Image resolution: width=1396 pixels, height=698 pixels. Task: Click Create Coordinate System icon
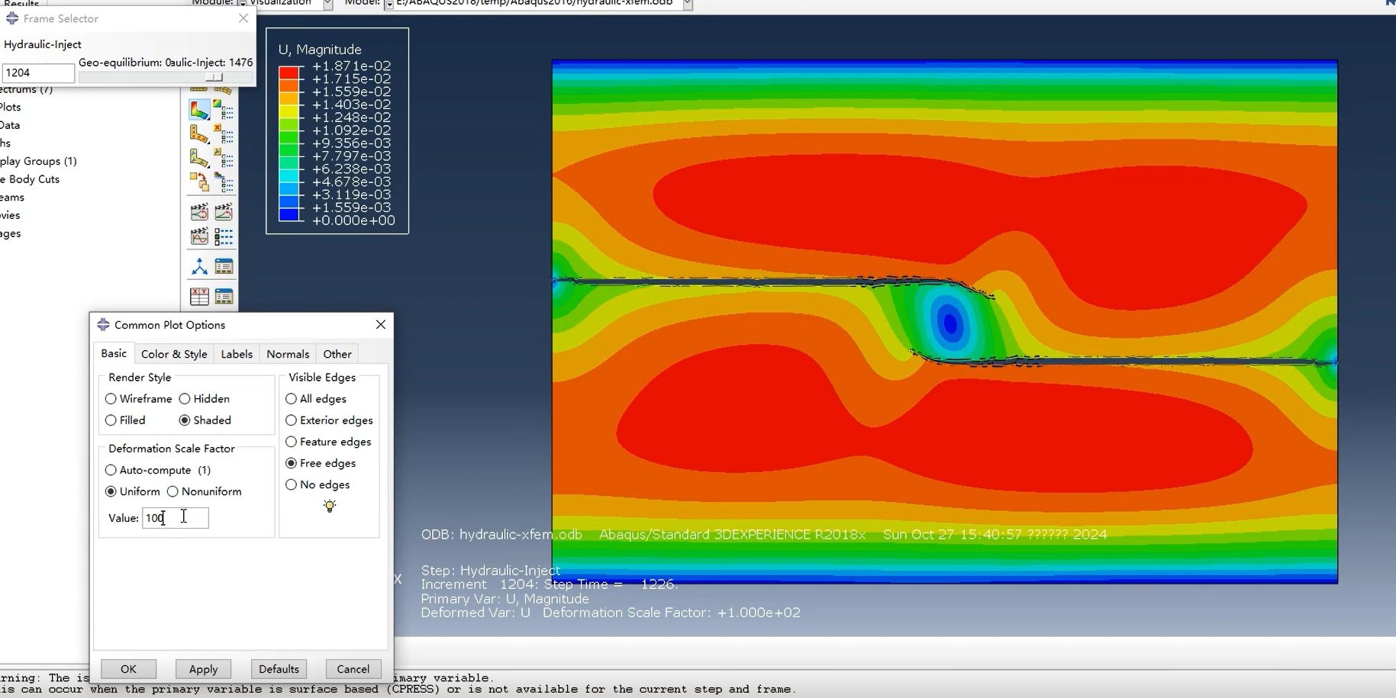[198, 266]
